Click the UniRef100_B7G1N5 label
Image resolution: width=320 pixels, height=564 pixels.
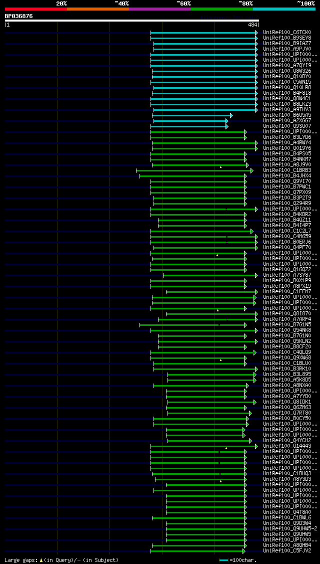click(287, 325)
